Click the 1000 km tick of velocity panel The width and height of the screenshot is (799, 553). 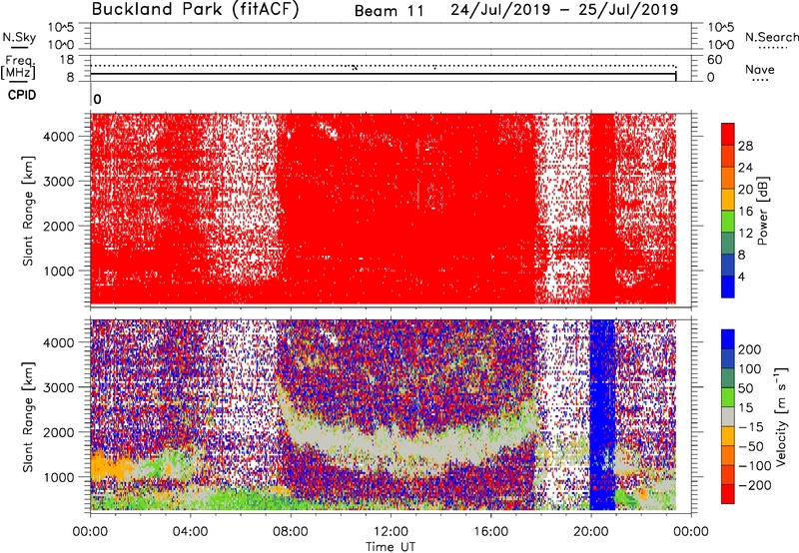(59, 477)
